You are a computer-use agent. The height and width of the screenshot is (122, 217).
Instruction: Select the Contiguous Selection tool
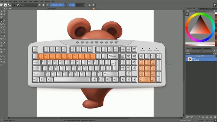point(1,62)
